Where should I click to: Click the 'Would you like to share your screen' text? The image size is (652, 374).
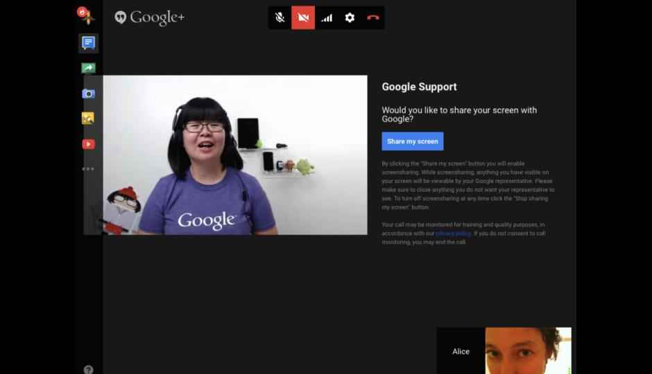click(459, 114)
